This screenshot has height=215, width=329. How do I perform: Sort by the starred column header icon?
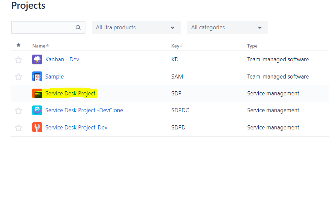tap(19, 45)
